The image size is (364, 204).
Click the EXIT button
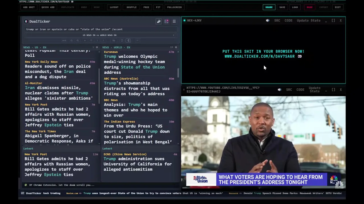point(338,7)
